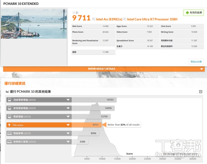Click the Show Result Details orange bar

pos(101,69)
